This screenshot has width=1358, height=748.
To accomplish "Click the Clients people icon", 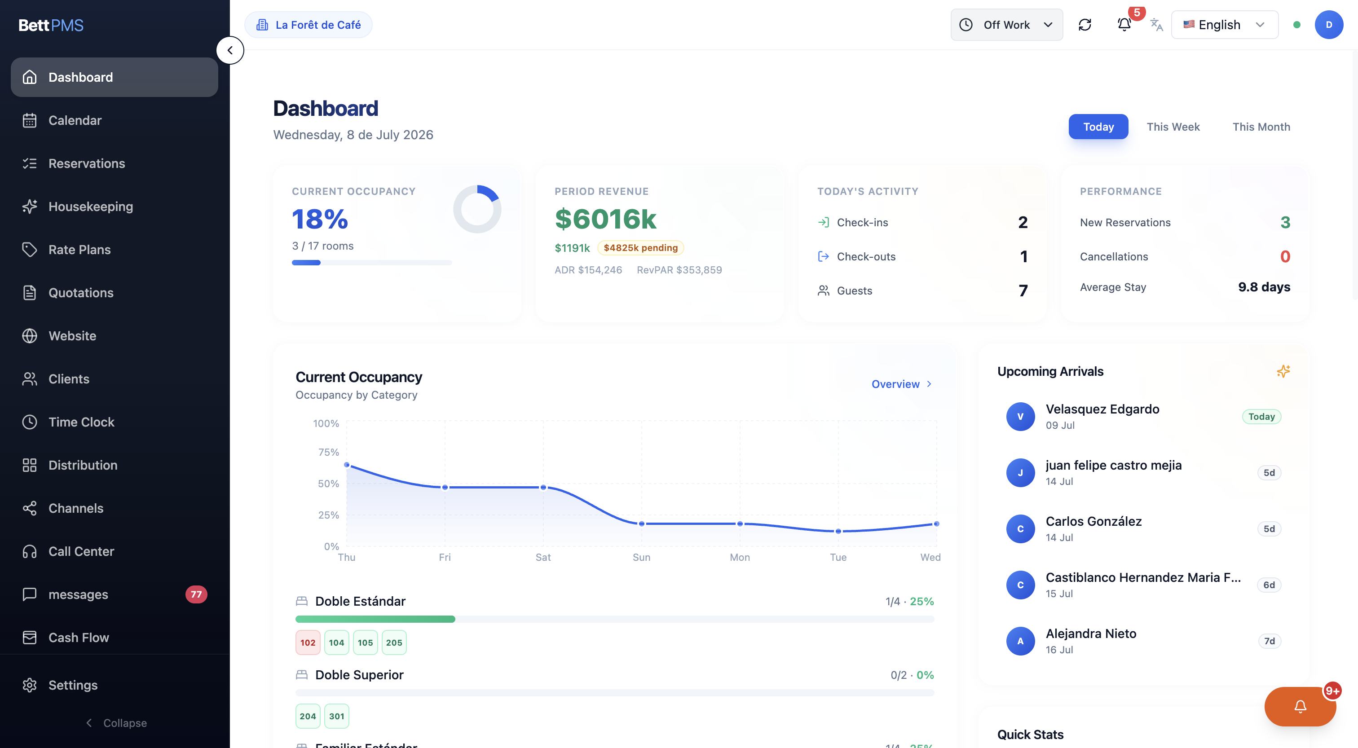I will click(30, 379).
